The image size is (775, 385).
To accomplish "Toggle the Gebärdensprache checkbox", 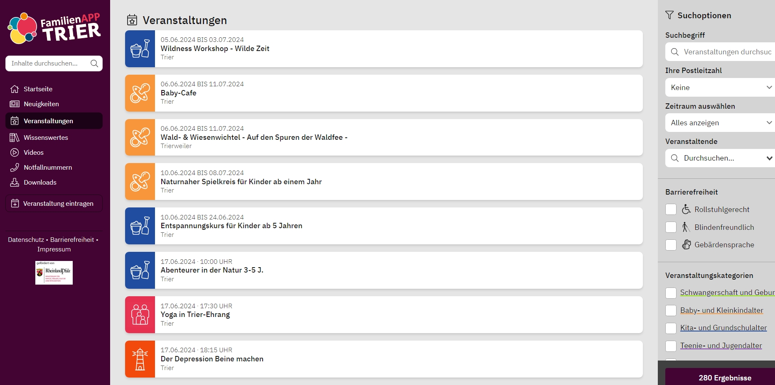I will tap(671, 245).
